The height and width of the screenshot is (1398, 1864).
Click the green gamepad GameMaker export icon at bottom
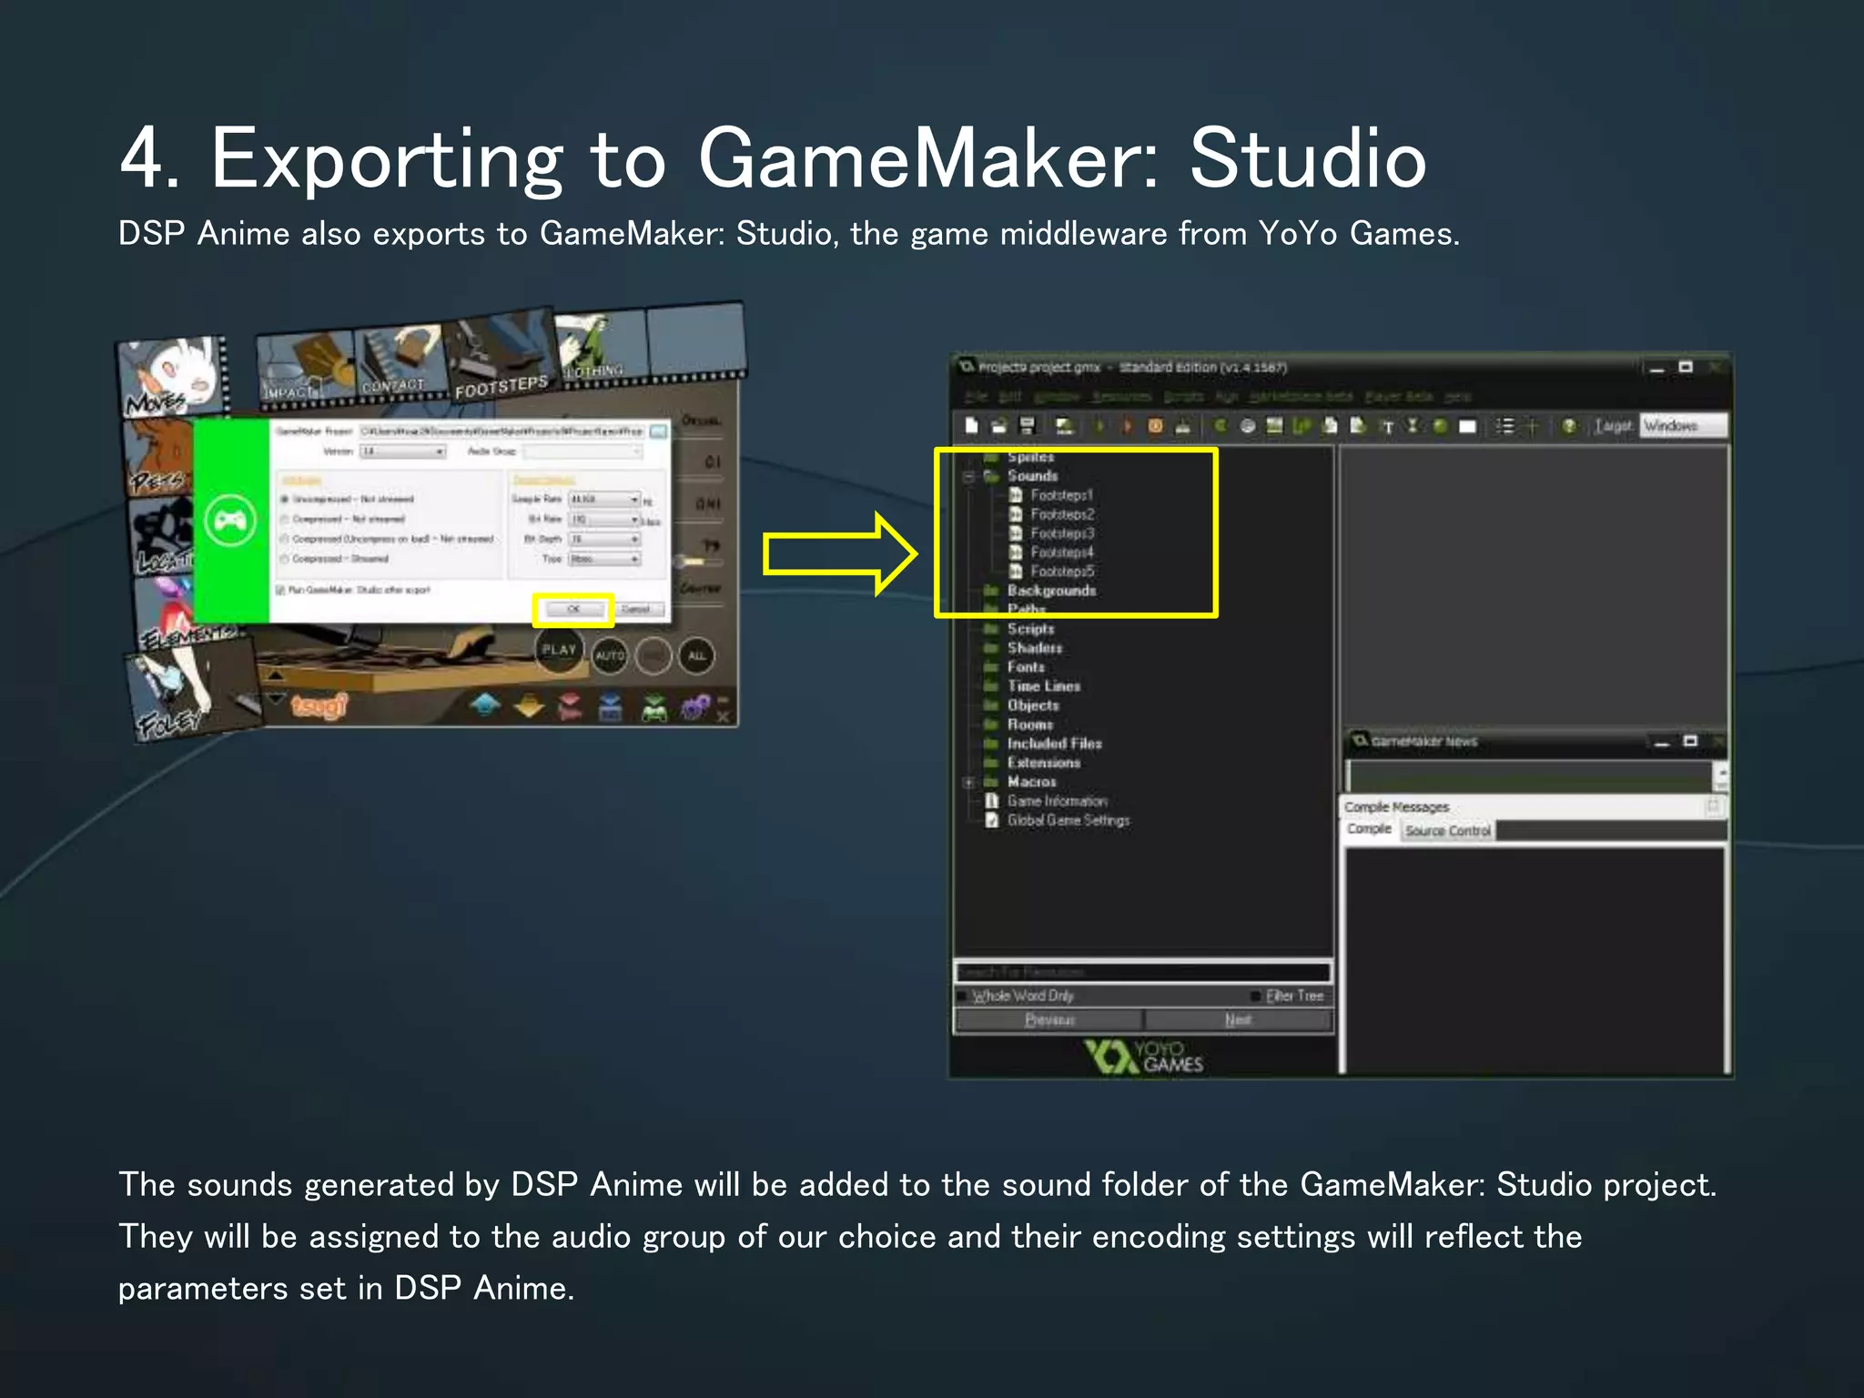654,706
